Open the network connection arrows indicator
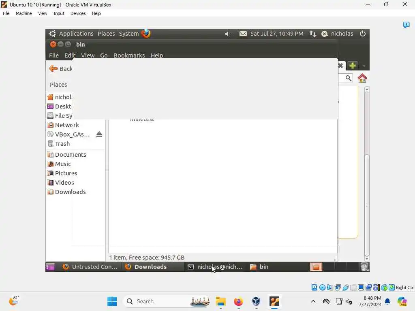Image resolution: width=415 pixels, height=311 pixels. pos(313,34)
